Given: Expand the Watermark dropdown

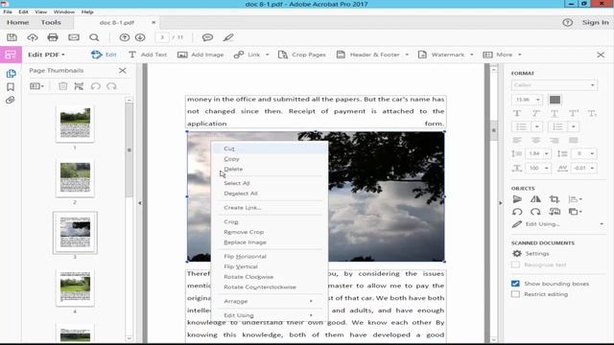Looking at the screenshot, I should tap(471, 55).
